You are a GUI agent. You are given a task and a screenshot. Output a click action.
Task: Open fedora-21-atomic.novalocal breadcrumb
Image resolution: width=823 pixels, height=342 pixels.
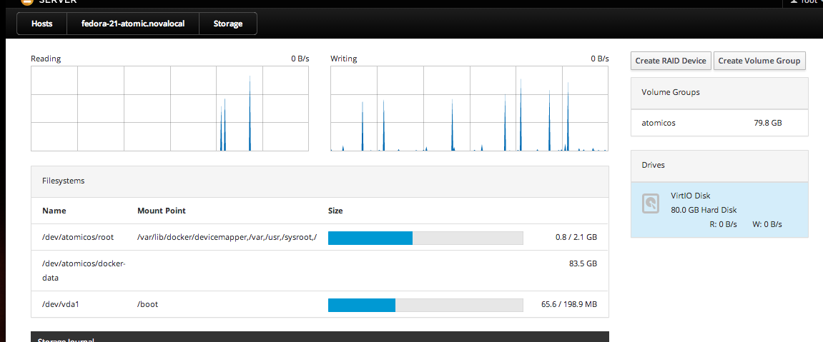tap(133, 24)
